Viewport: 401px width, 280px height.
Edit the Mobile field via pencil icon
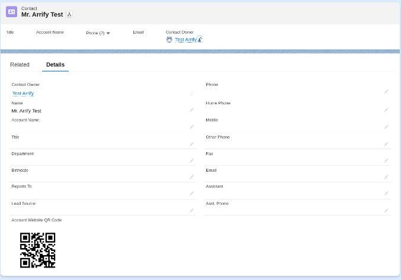pyautogui.click(x=386, y=127)
